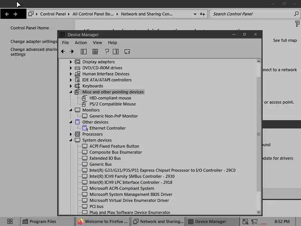Open the Help menu in Device Manager
301x226 pixels.
coord(112,43)
